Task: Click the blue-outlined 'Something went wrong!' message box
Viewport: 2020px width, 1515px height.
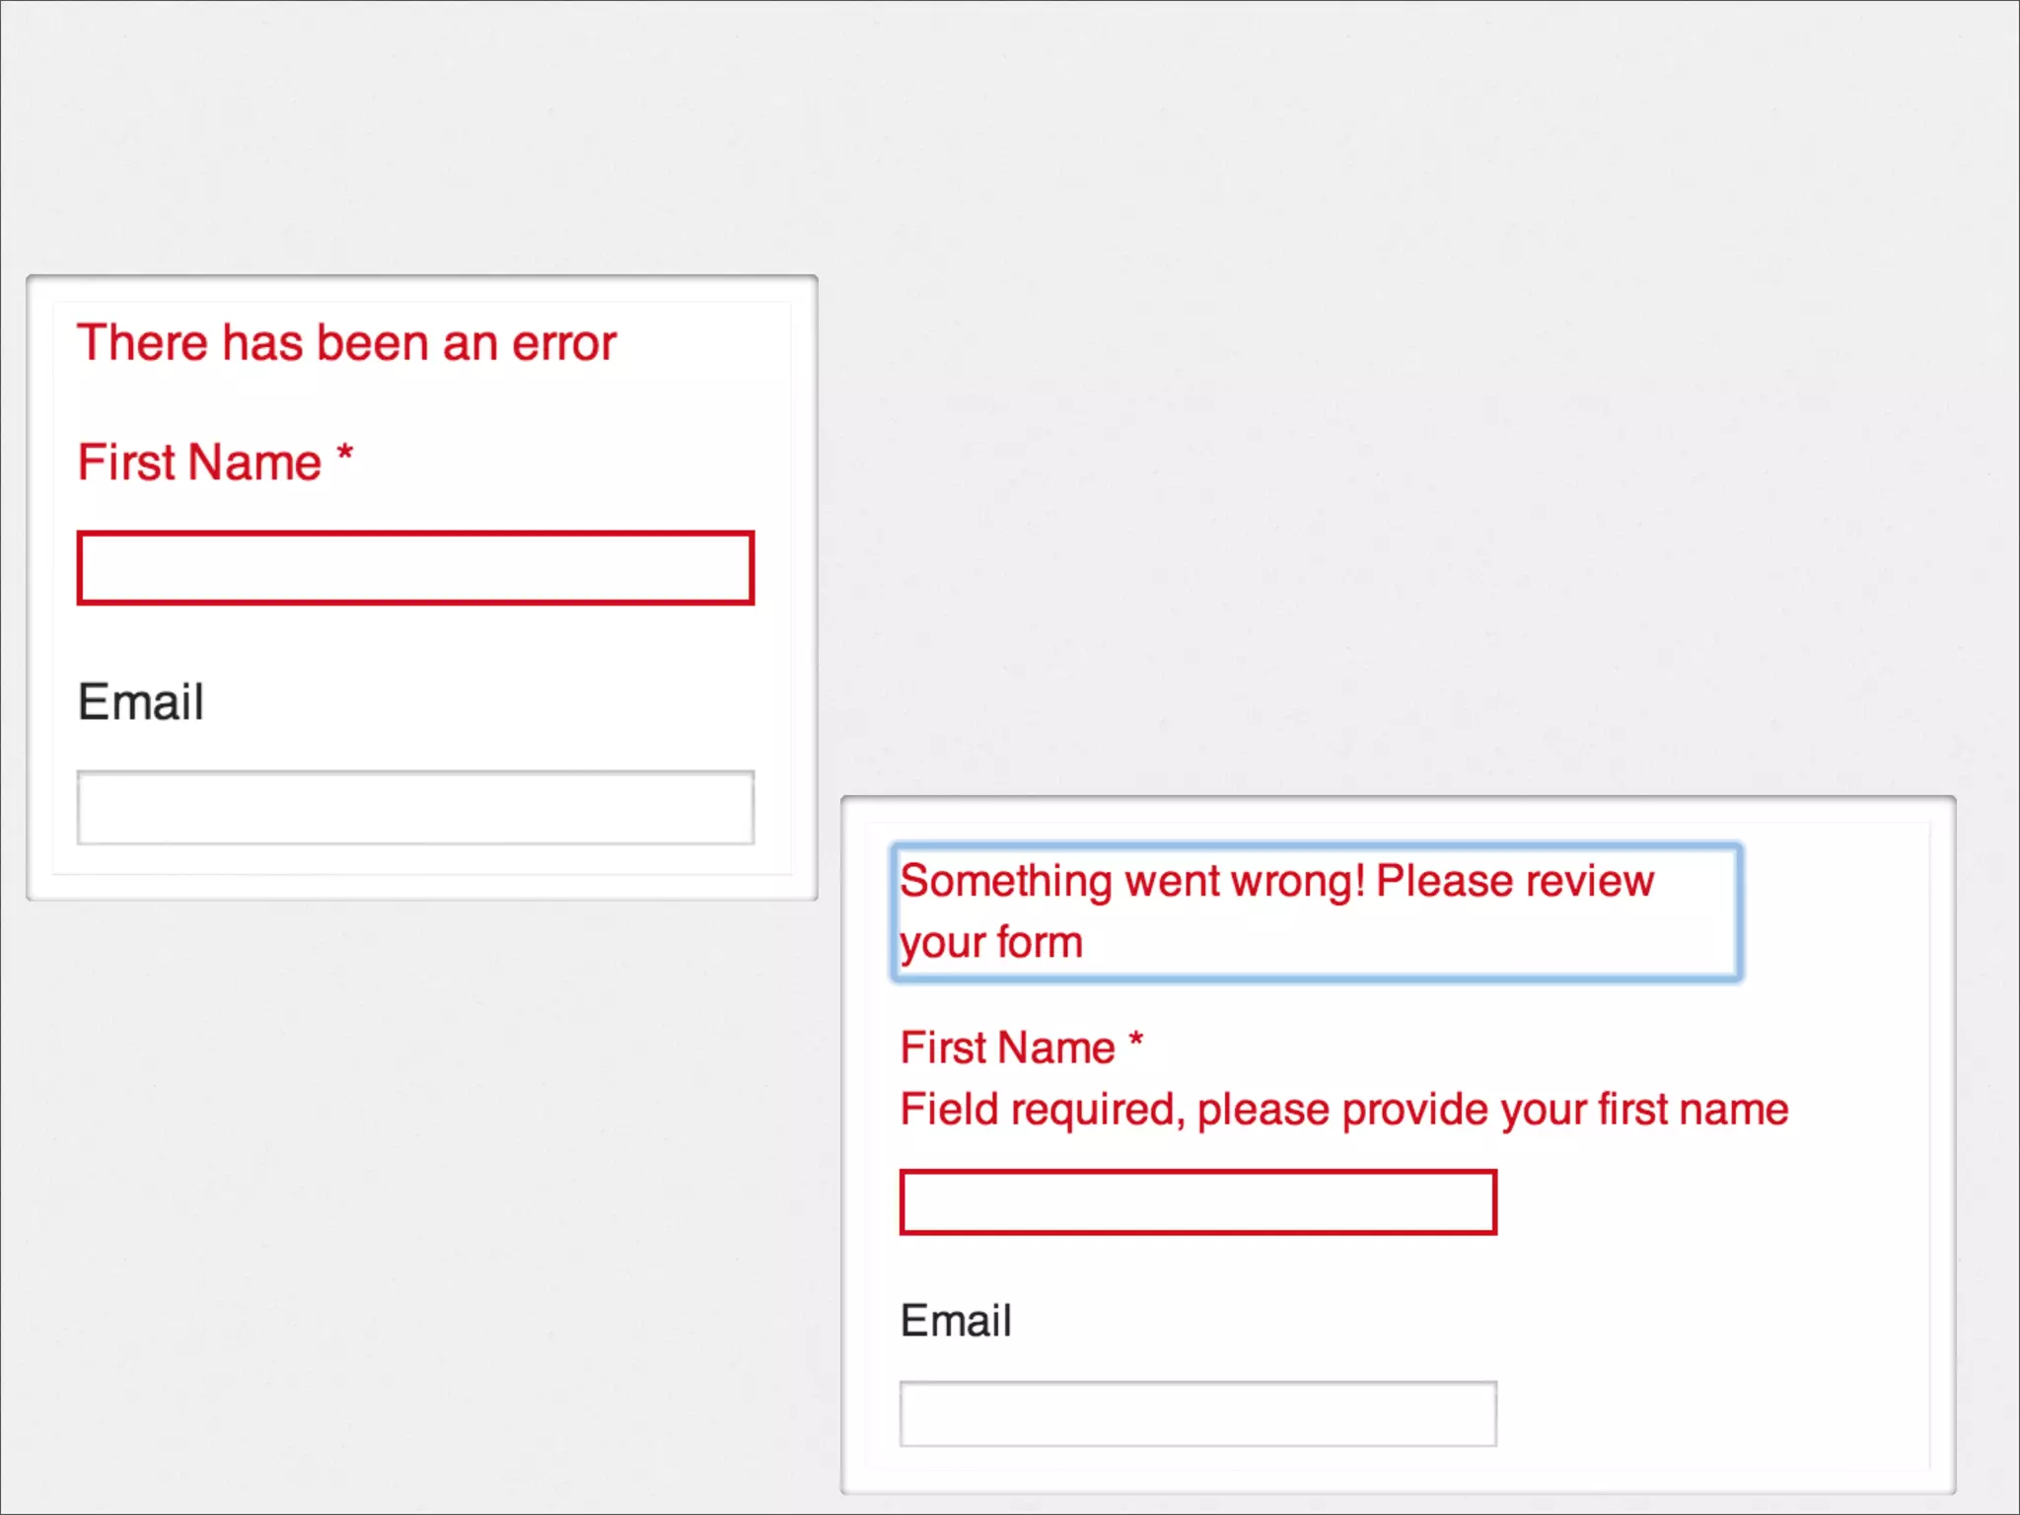Action: 1316,911
